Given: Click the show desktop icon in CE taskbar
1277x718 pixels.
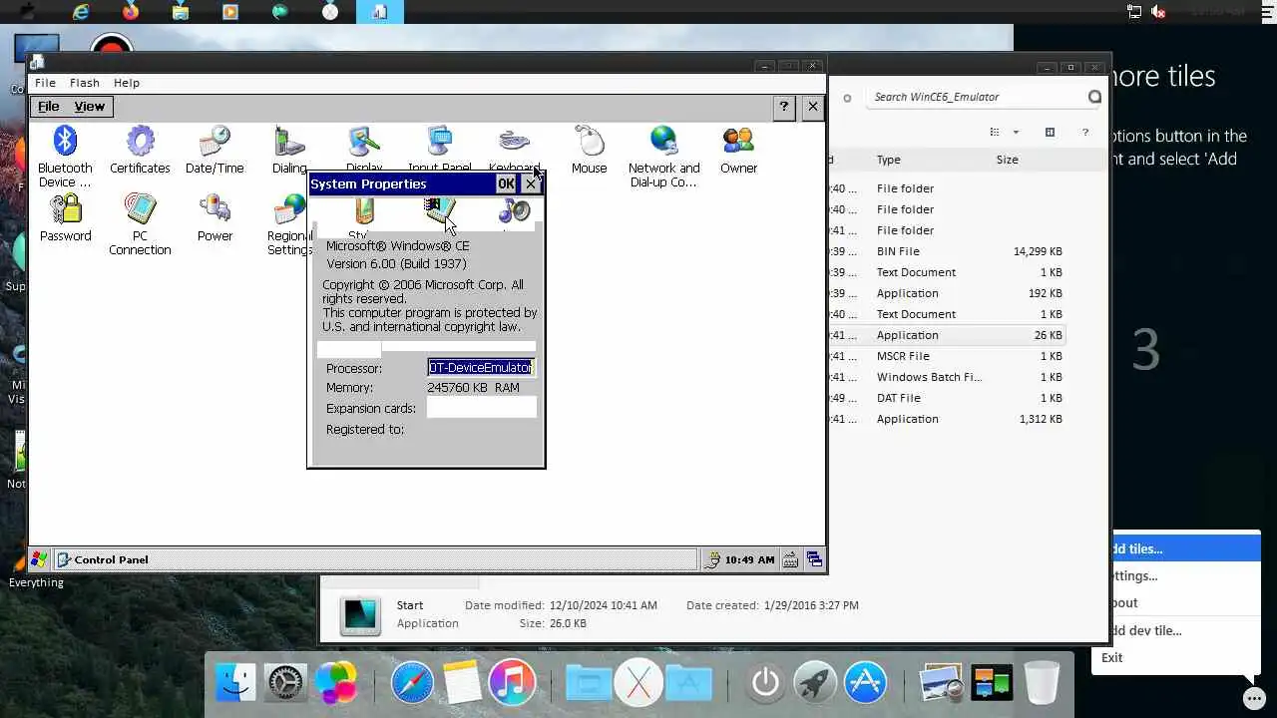Looking at the screenshot, I should (x=814, y=559).
